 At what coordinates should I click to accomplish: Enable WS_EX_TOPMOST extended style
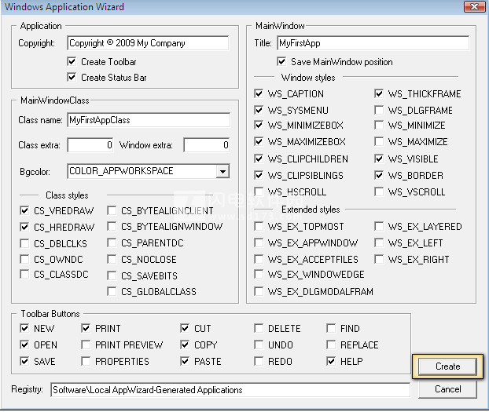click(259, 226)
